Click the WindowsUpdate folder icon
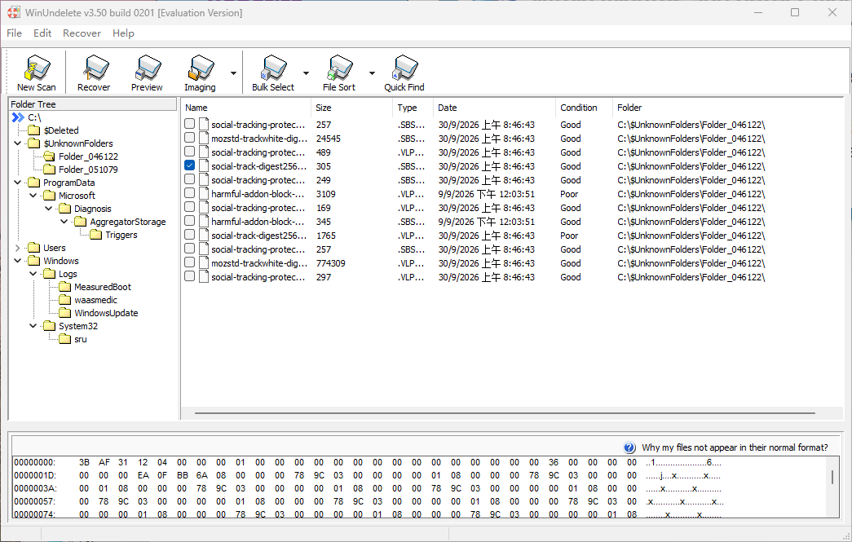Screen dimensions: 852x542 tap(65, 313)
